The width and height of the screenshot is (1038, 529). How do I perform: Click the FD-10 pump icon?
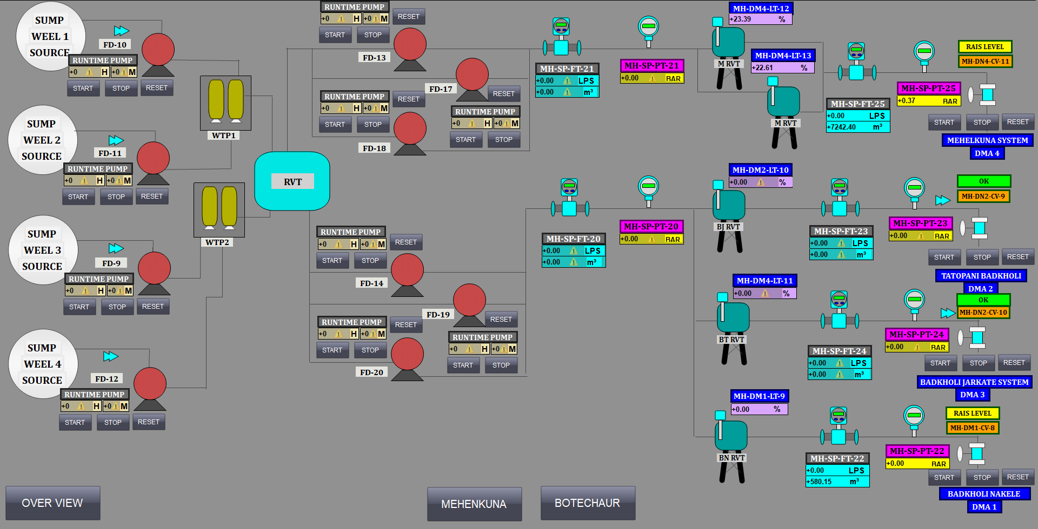pos(158,53)
